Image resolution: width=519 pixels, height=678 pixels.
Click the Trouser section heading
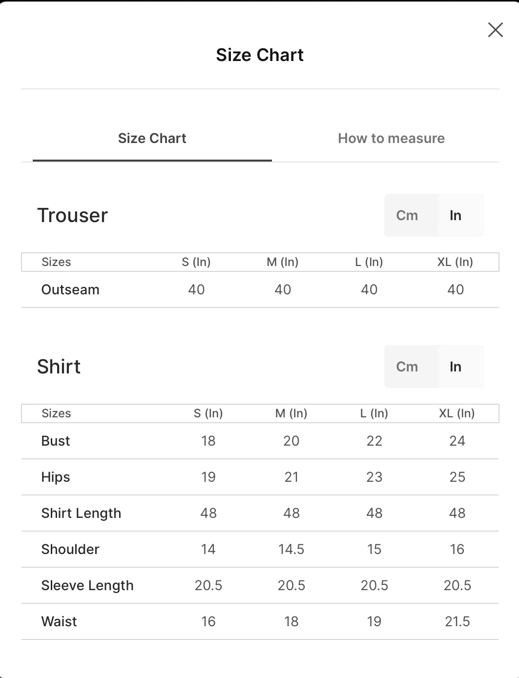coord(73,215)
